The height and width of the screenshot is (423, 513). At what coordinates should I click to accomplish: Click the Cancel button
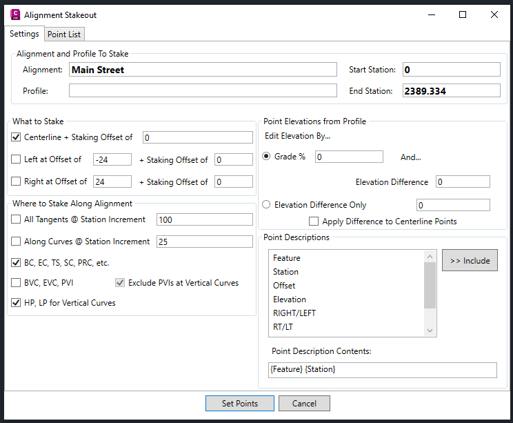[x=304, y=404]
